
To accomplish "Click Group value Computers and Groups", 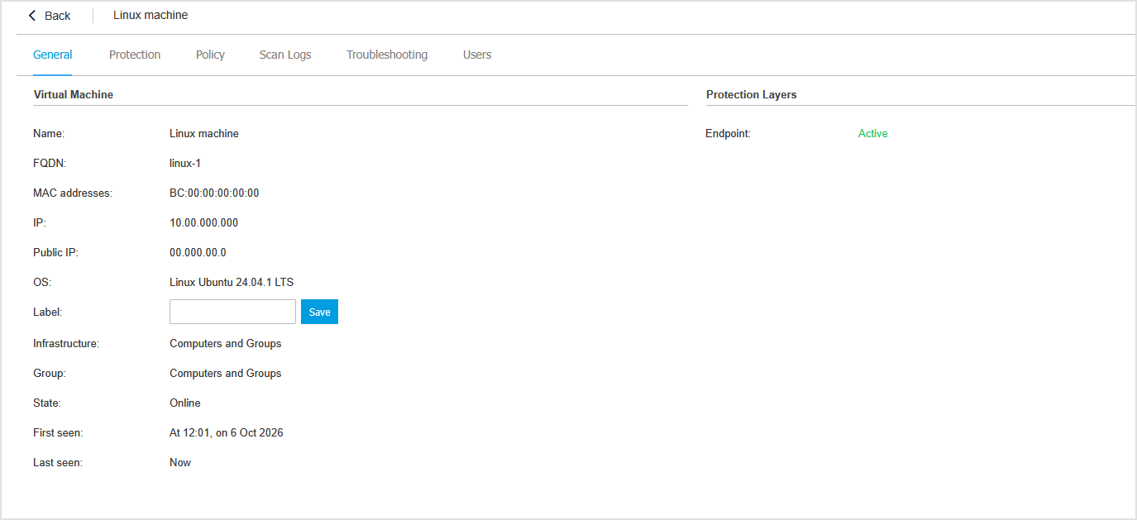I will click(226, 373).
